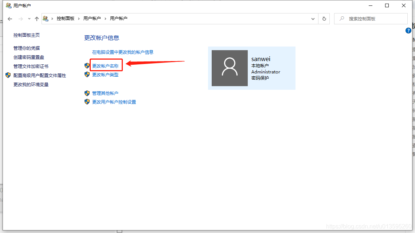415x233 pixels.
Task: Click shield icon beside 配置高级用户配置文件属性
Action: [8, 75]
